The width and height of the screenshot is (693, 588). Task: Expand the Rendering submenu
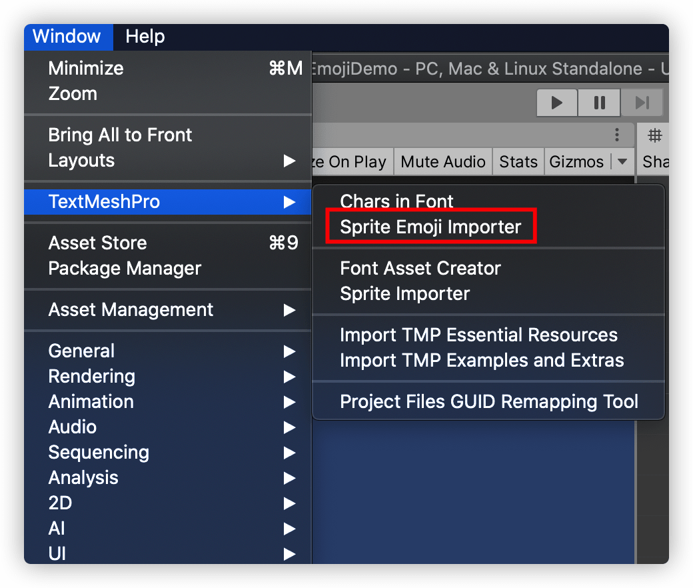click(168, 376)
